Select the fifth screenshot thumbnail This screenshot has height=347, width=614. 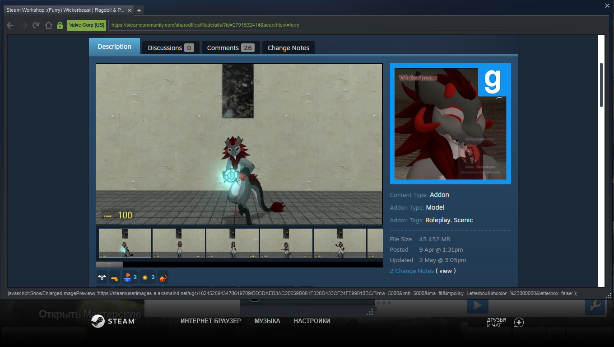pyautogui.click(x=340, y=243)
